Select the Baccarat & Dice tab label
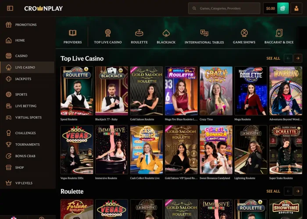Image resolution: width=307 pixels, height=219 pixels. (279, 42)
